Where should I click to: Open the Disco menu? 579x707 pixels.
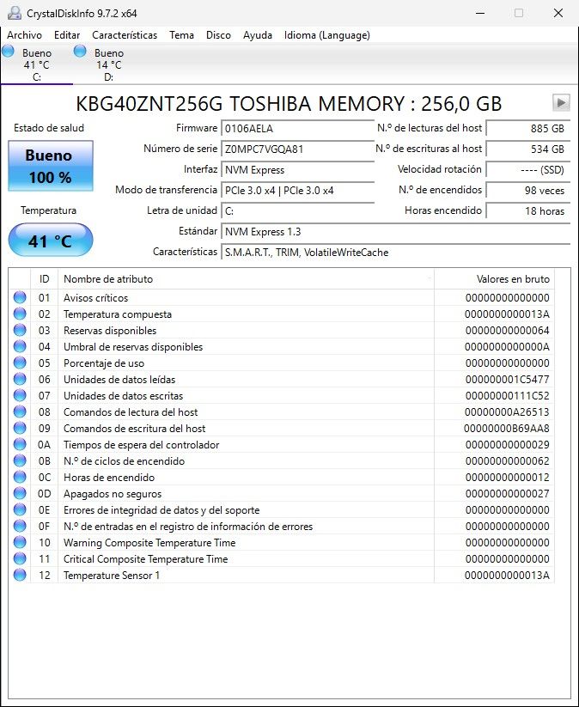point(218,35)
